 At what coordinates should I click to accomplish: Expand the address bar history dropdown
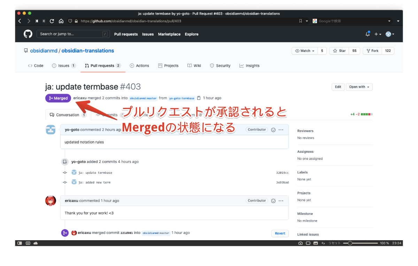click(x=307, y=21)
